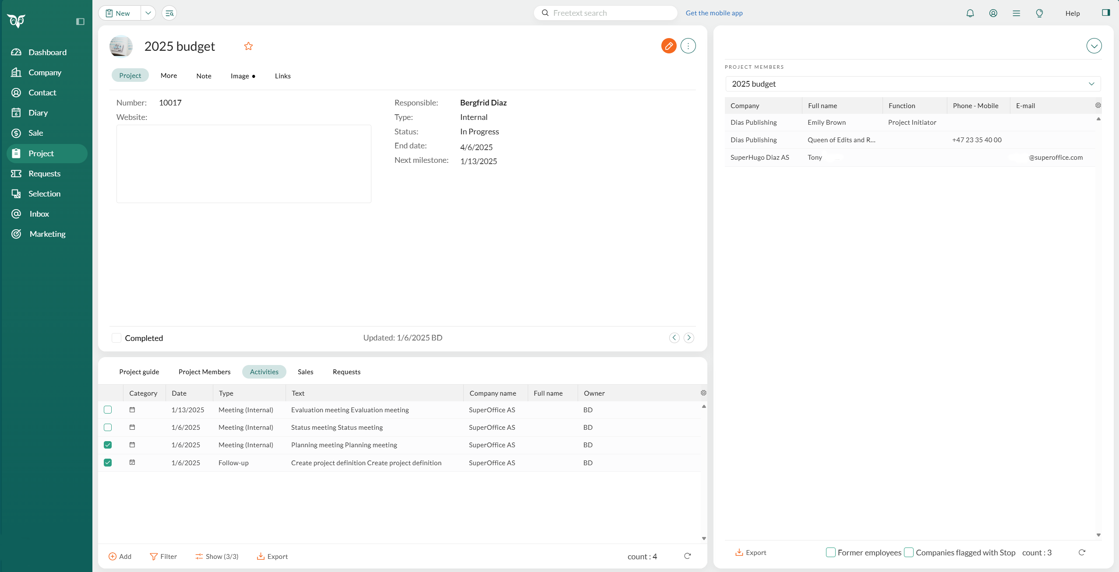Collapse the left navigation sidebar
1119x572 pixels.
point(80,21)
